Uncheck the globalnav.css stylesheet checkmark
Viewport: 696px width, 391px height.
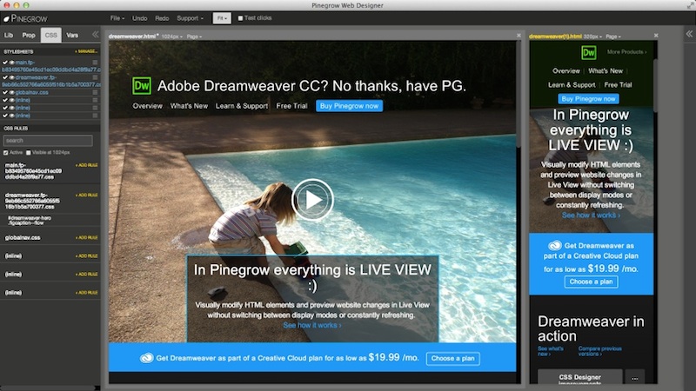pyautogui.click(x=5, y=93)
